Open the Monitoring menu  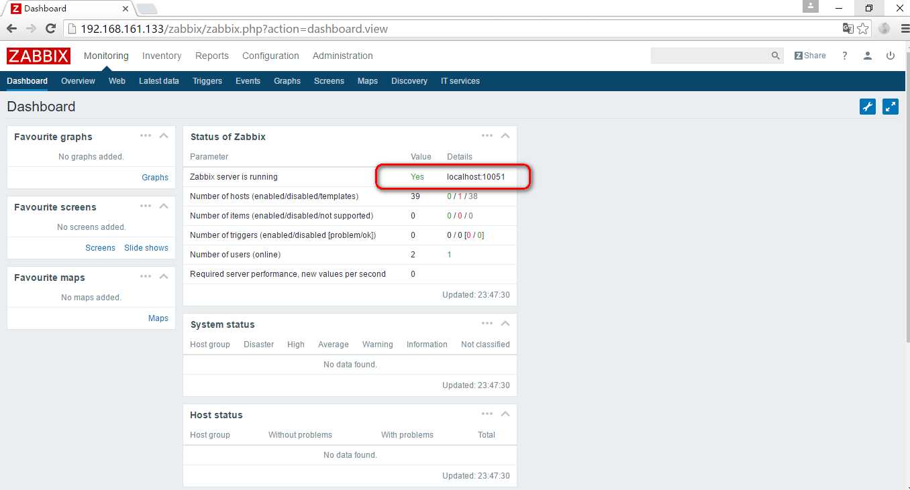[106, 56]
